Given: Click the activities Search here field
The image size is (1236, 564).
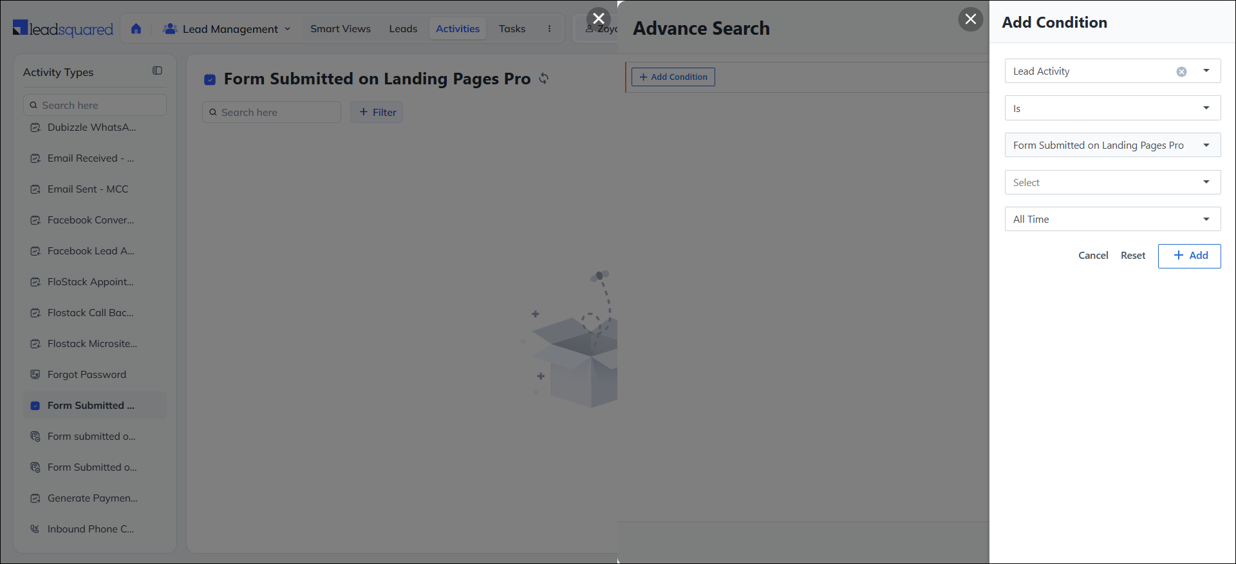Looking at the screenshot, I should pos(272,112).
